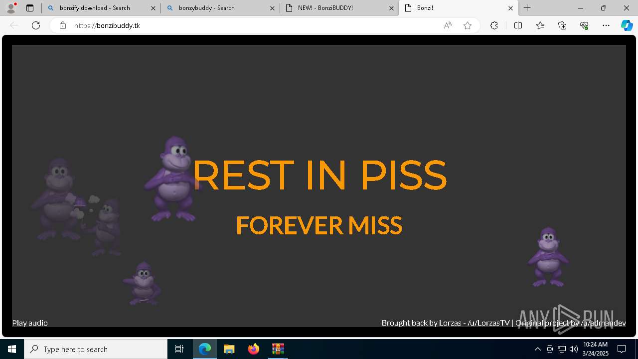This screenshot has height=359, width=638.
Task: Open WinRAR from taskbar
Action: click(x=278, y=349)
